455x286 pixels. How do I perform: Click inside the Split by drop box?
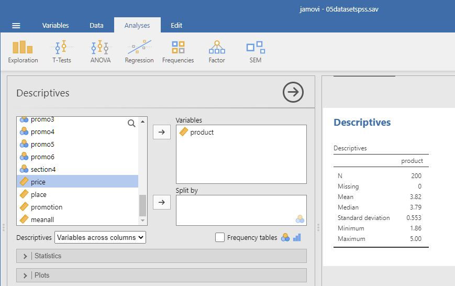click(241, 210)
